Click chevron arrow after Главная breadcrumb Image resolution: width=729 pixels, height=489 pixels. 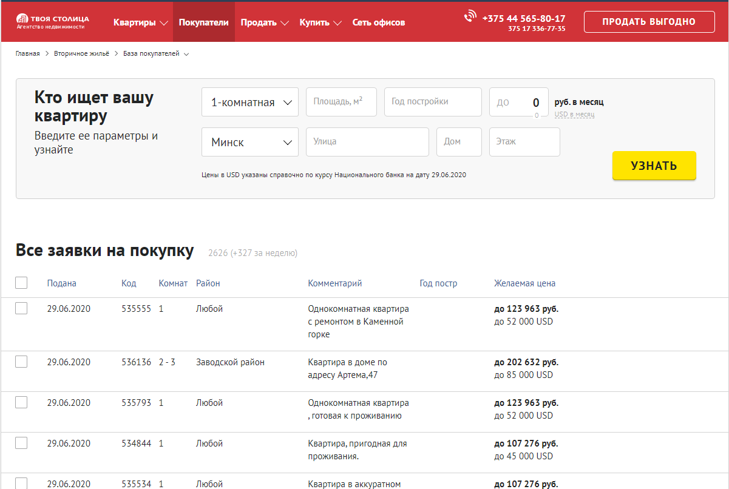(47, 54)
